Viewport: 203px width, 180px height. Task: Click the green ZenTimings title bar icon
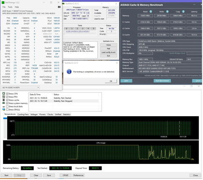[x=3, y=3]
